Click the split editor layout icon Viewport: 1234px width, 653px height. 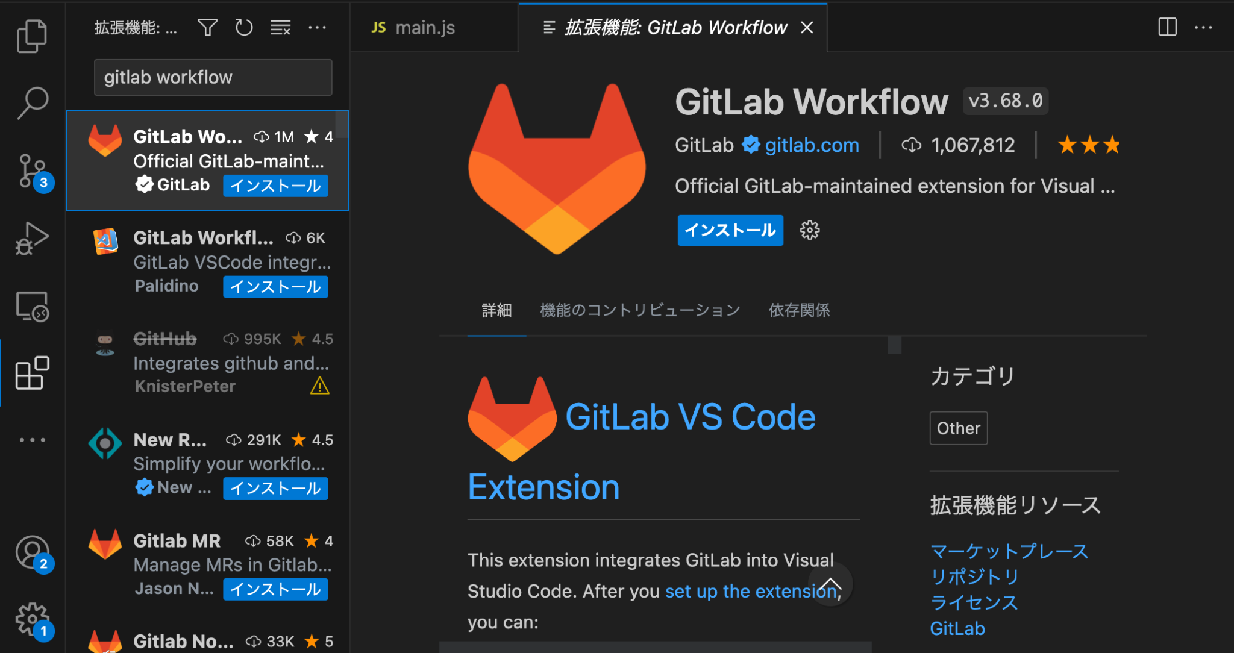(x=1167, y=27)
